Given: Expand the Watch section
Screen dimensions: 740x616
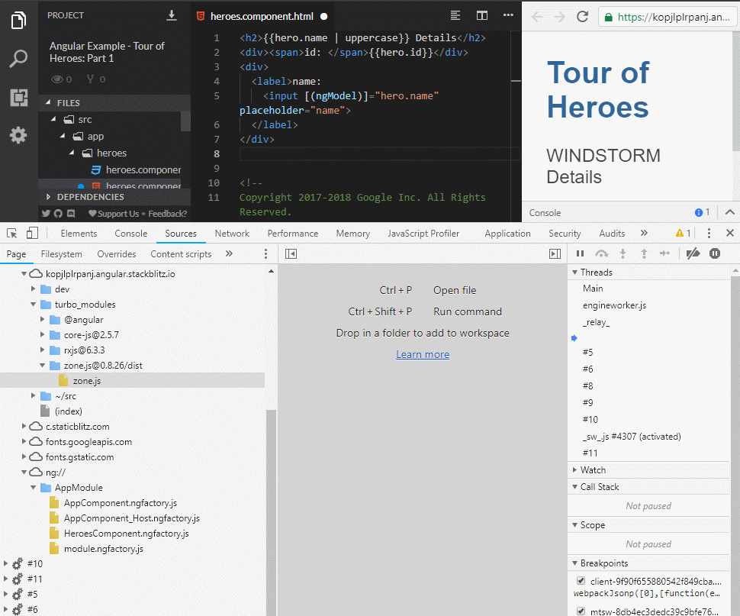Looking at the screenshot, I should click(x=574, y=469).
